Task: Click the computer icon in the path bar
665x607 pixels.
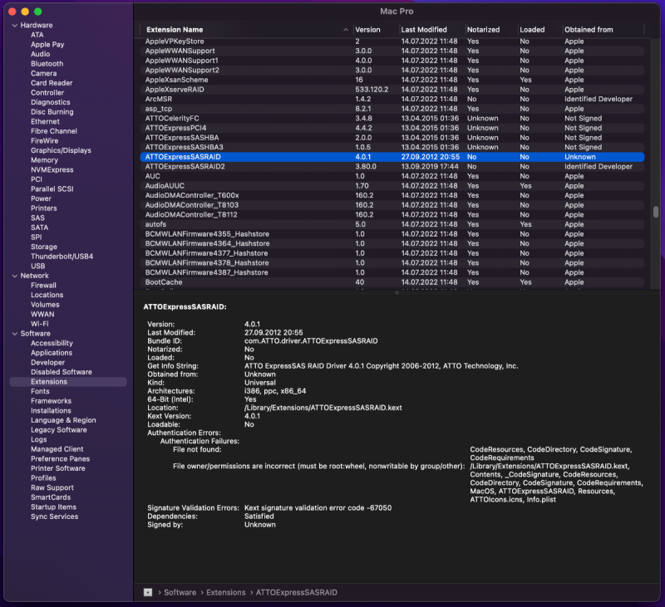Action: [148, 592]
